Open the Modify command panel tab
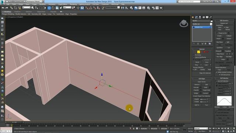 click(x=196, y=17)
